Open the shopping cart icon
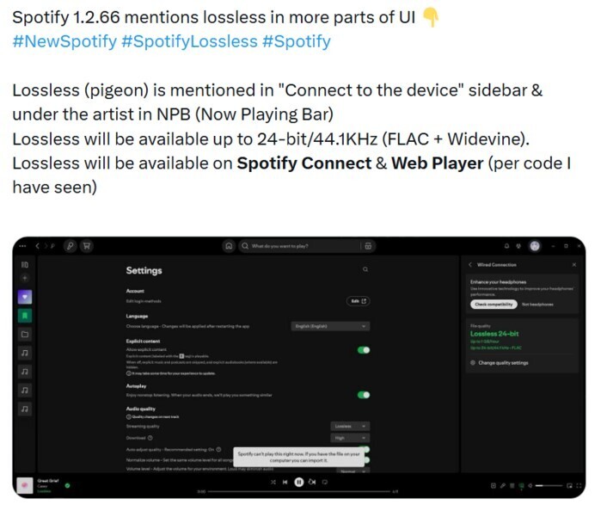This screenshot has height=511, width=607. point(87,246)
